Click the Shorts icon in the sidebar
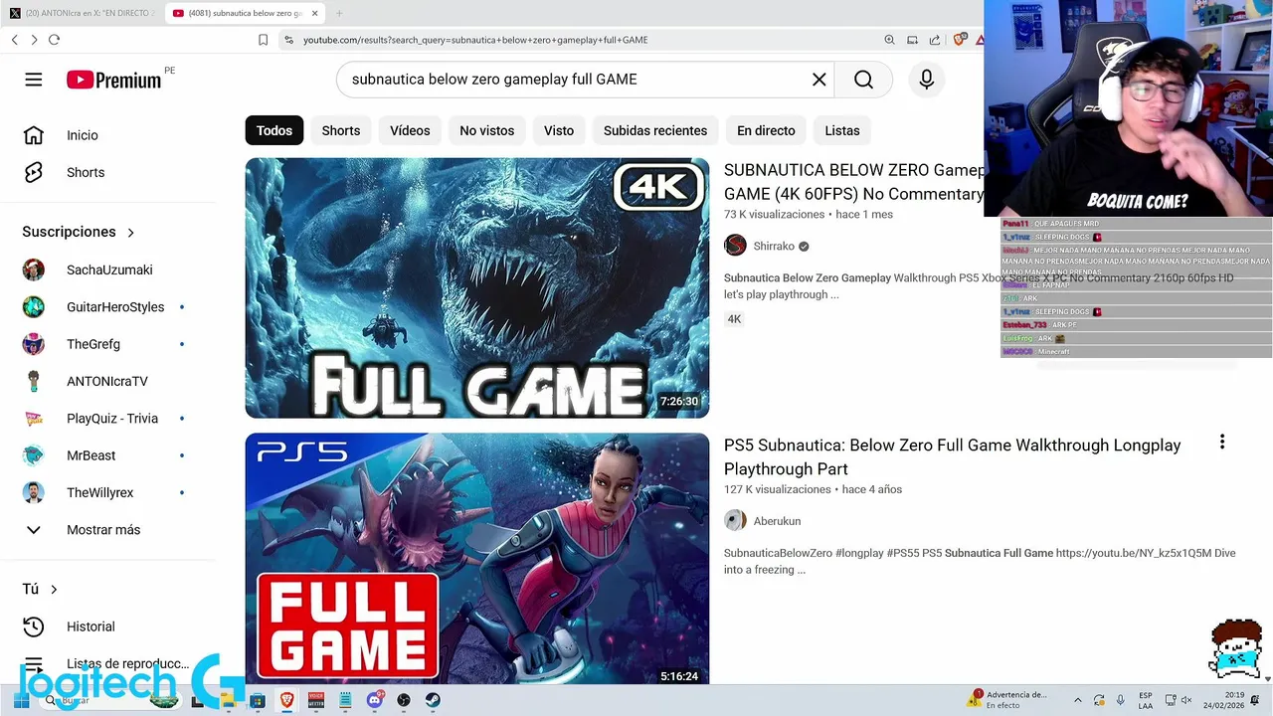 click(34, 172)
